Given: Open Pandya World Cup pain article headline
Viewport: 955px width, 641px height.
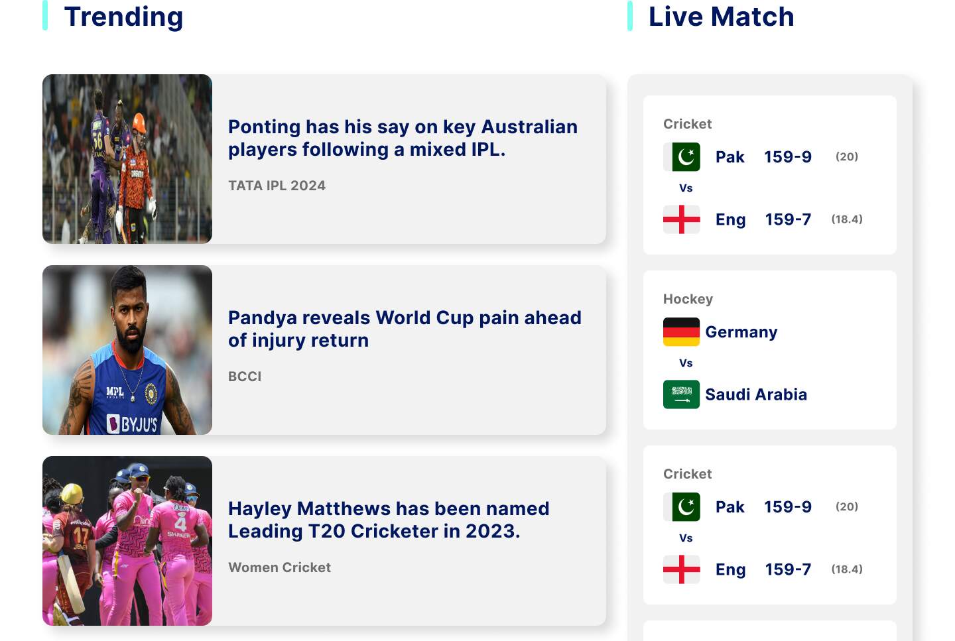Looking at the screenshot, I should click(x=405, y=329).
